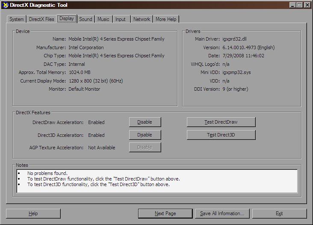Click the version '6.14.0010.4973 (English)'
The image size is (313, 225).
click(x=248, y=47)
